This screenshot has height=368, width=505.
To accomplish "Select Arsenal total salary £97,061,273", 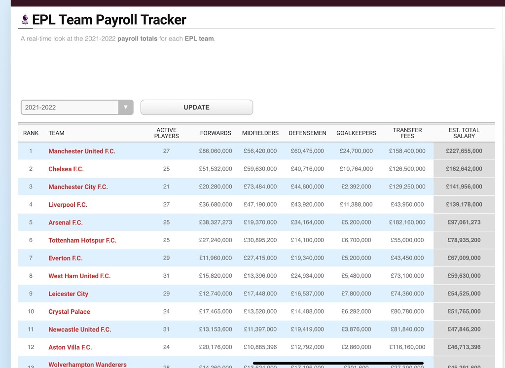I will (x=464, y=222).
